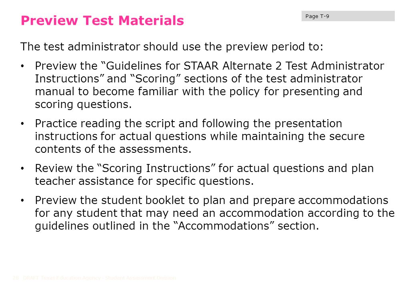Viewport: 416px width, 288px height.
Task: Click "contents of the assessments" line
Action: point(113,149)
